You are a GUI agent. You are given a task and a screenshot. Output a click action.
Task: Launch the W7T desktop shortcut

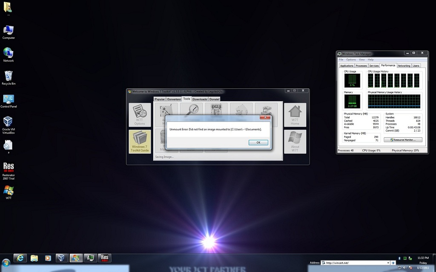pyautogui.click(x=9, y=193)
